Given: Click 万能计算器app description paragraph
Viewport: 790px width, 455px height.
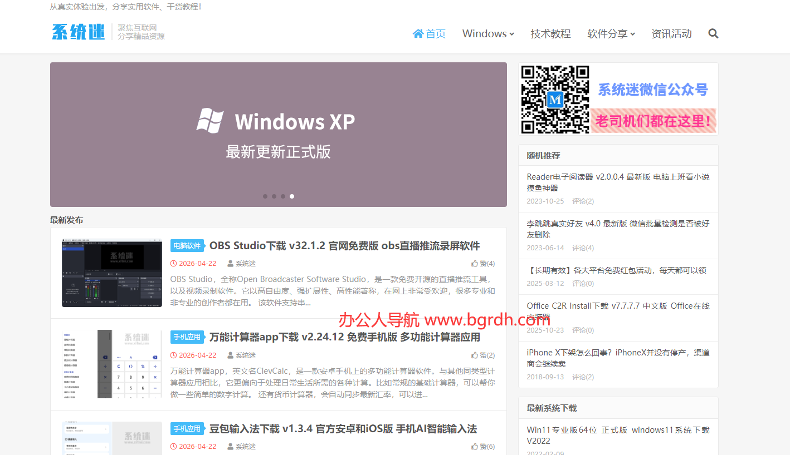Looking at the screenshot, I should pos(333,383).
